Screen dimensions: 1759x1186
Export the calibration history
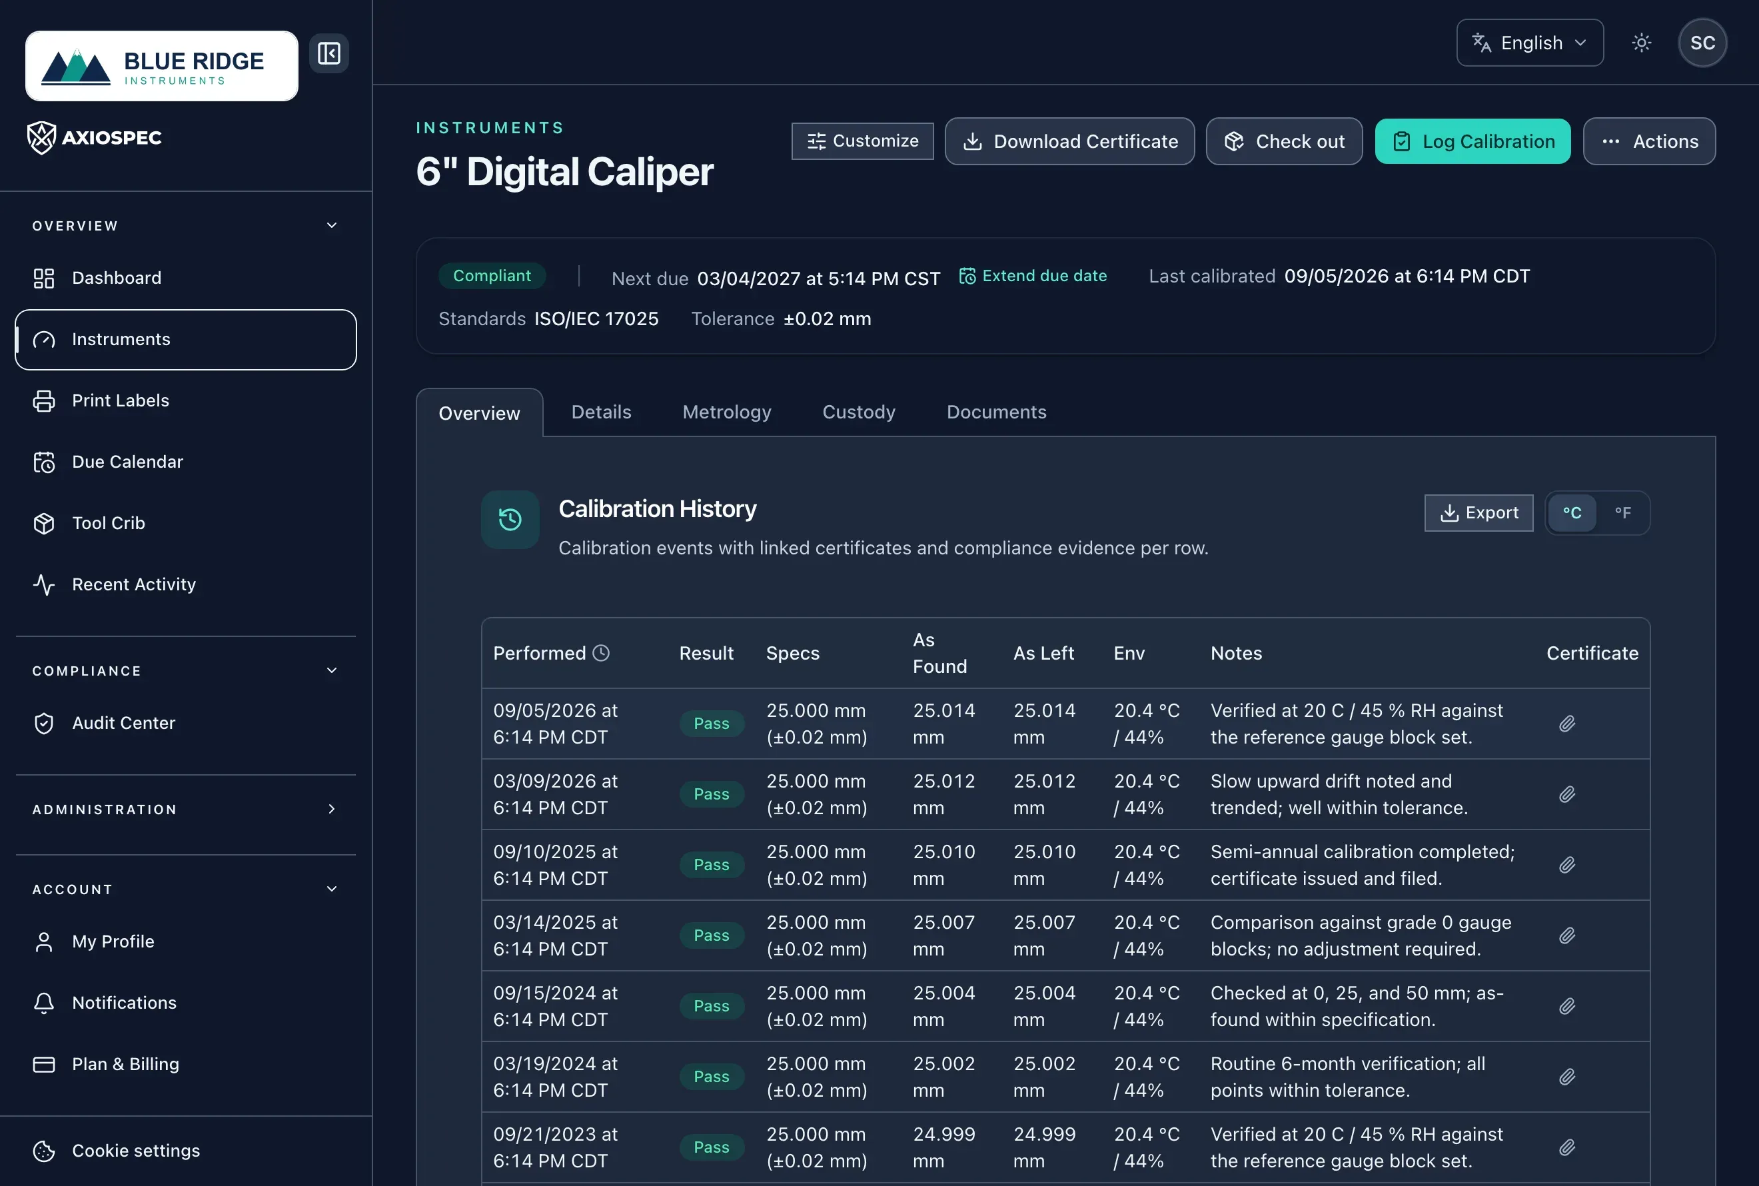[x=1478, y=513]
